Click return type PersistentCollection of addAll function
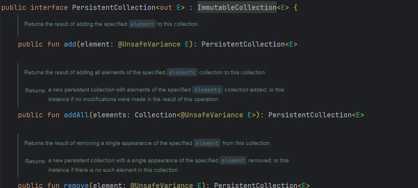This screenshot has height=188, width=418. coord(310,115)
